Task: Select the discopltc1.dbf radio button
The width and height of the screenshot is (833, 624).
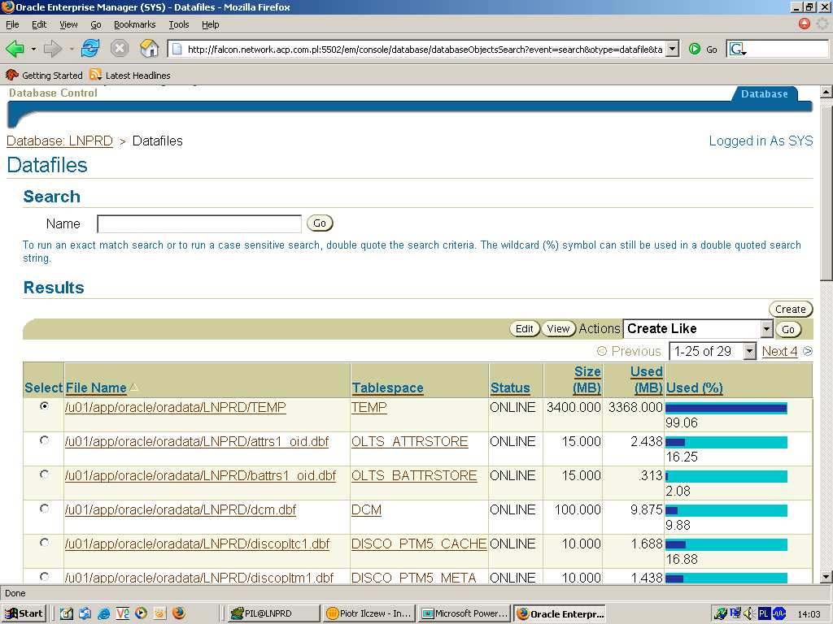Action: coord(45,543)
